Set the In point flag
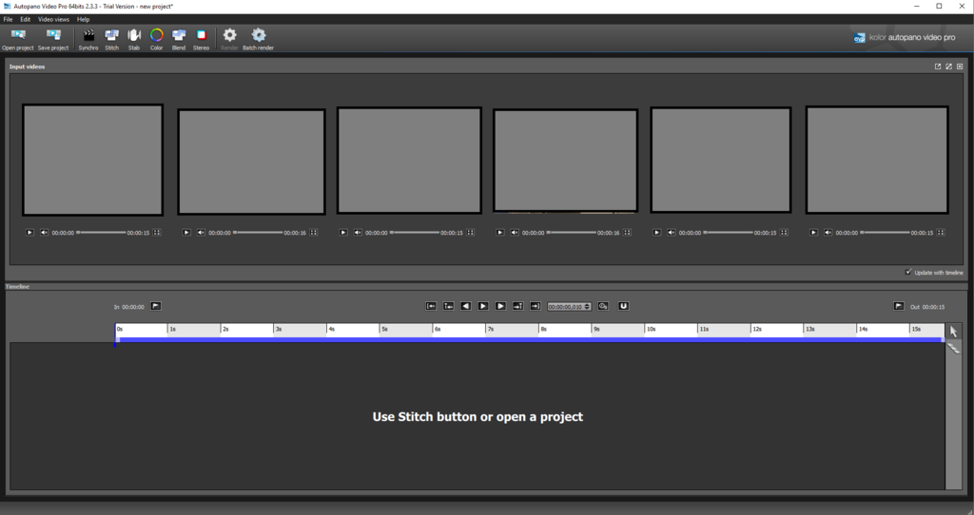The width and height of the screenshot is (974, 515). (156, 306)
